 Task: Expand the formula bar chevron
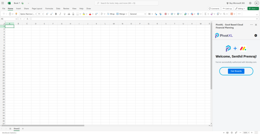coord(257,19)
